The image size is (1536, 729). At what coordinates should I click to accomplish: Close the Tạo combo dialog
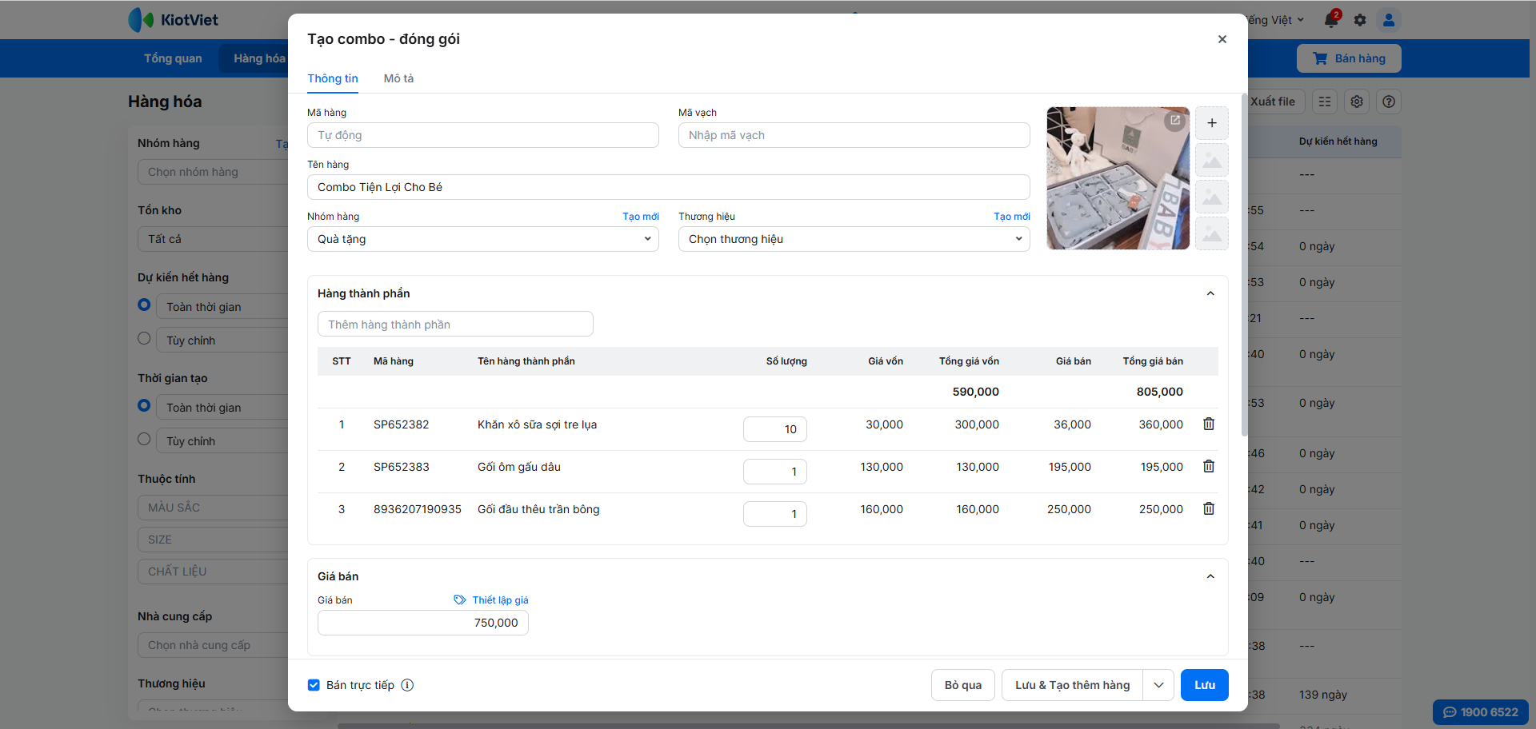pos(1222,39)
